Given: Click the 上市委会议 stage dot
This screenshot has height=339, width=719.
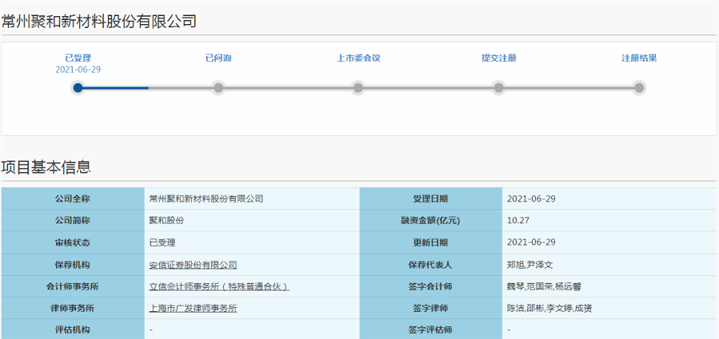Looking at the screenshot, I should click(x=358, y=88).
